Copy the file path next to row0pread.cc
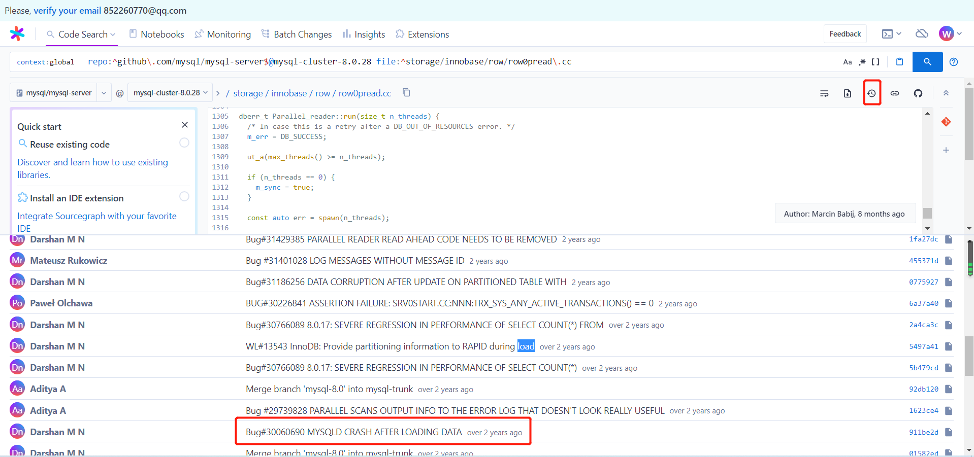The height and width of the screenshot is (457, 974). click(406, 93)
